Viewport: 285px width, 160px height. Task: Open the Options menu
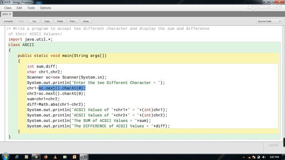pos(45,8)
